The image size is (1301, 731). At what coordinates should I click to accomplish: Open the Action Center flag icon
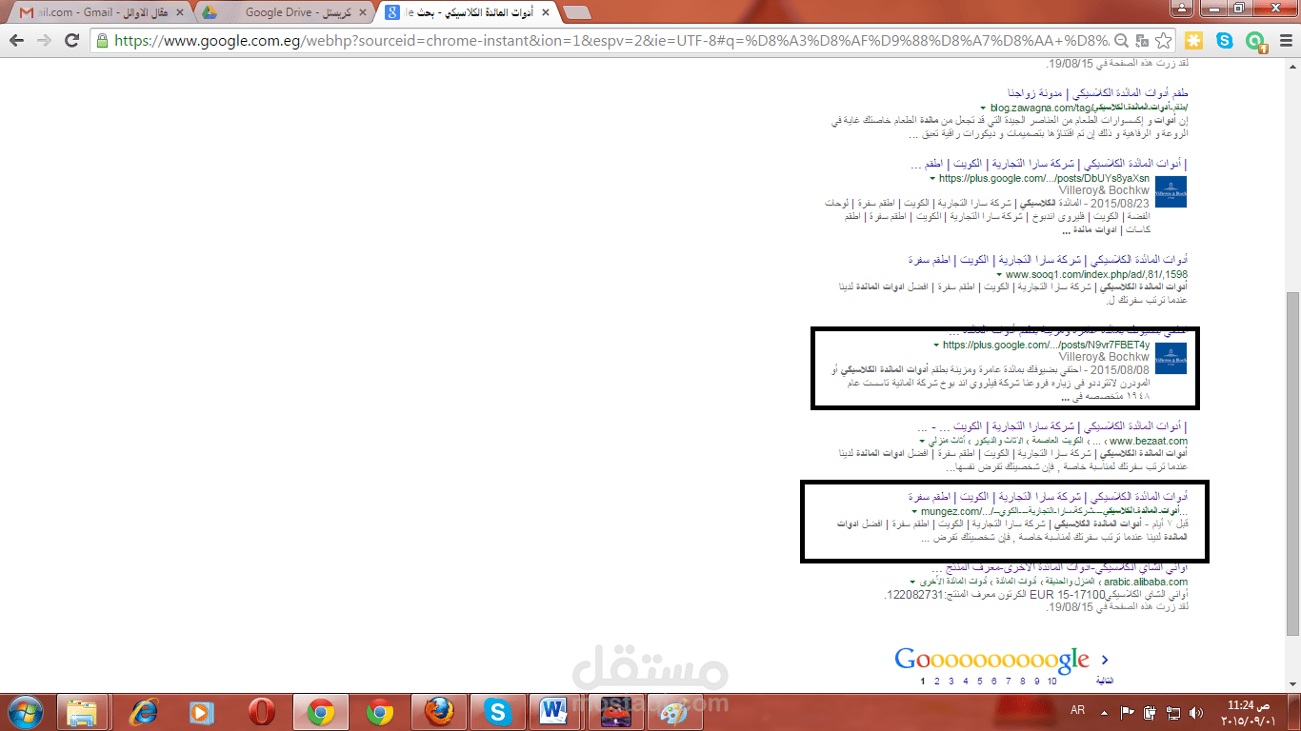[1129, 712]
